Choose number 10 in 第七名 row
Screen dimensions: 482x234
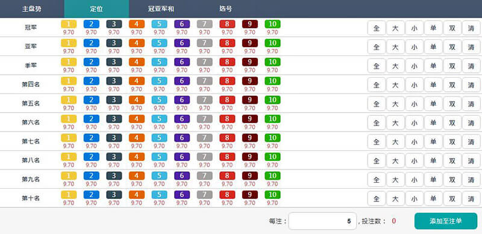tap(272, 138)
